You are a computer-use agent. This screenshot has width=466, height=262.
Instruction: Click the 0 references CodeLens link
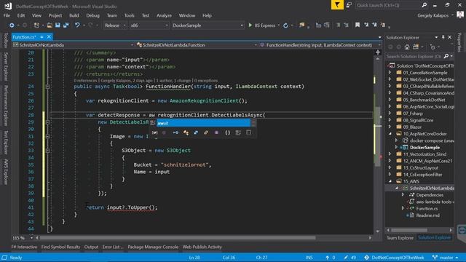pos(86,81)
